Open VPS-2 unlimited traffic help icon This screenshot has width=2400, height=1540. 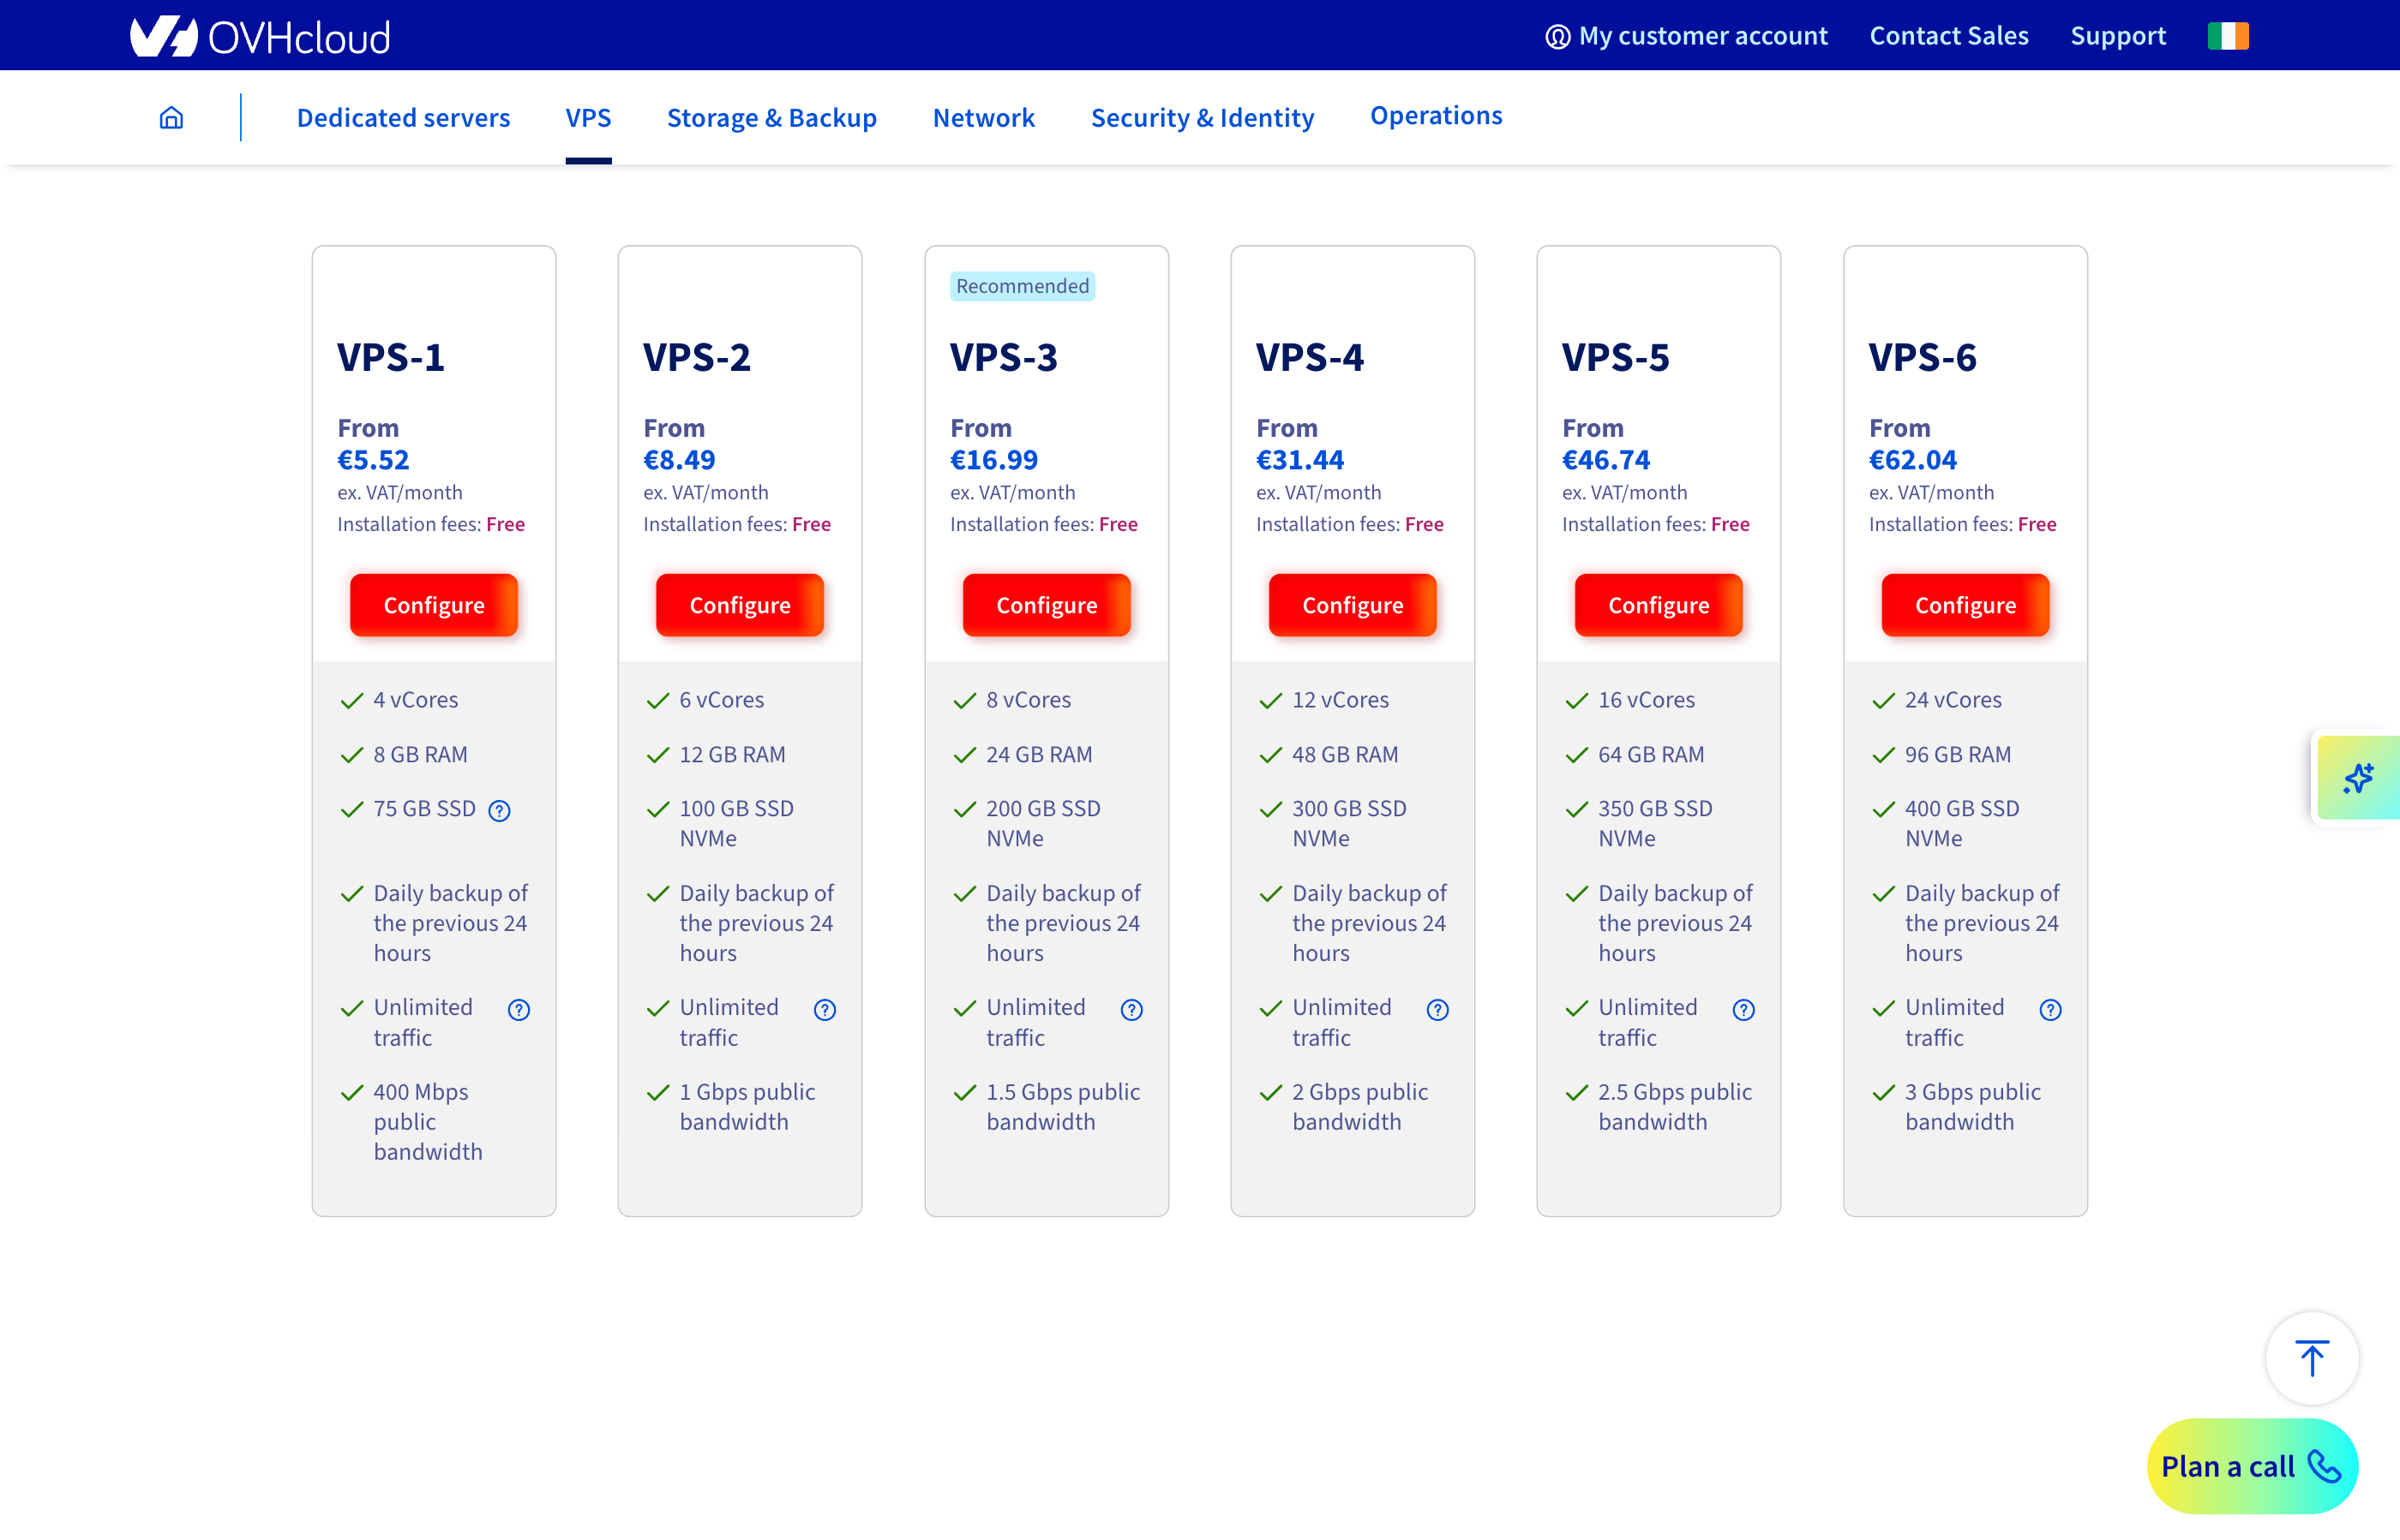[x=825, y=1010]
